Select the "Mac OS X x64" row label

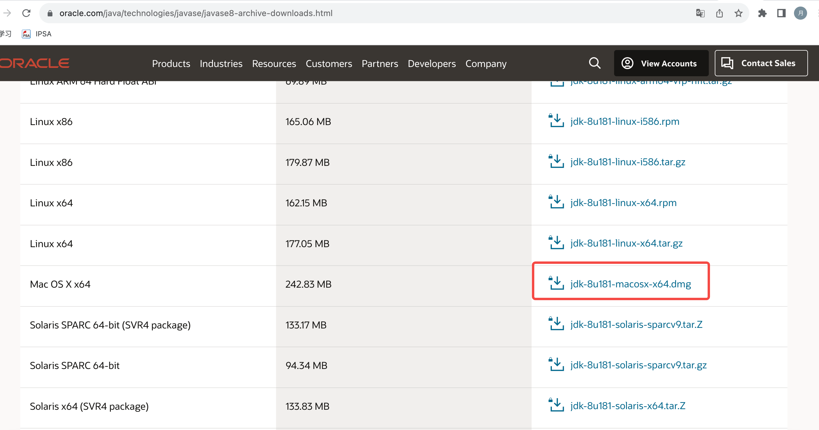pyautogui.click(x=60, y=284)
